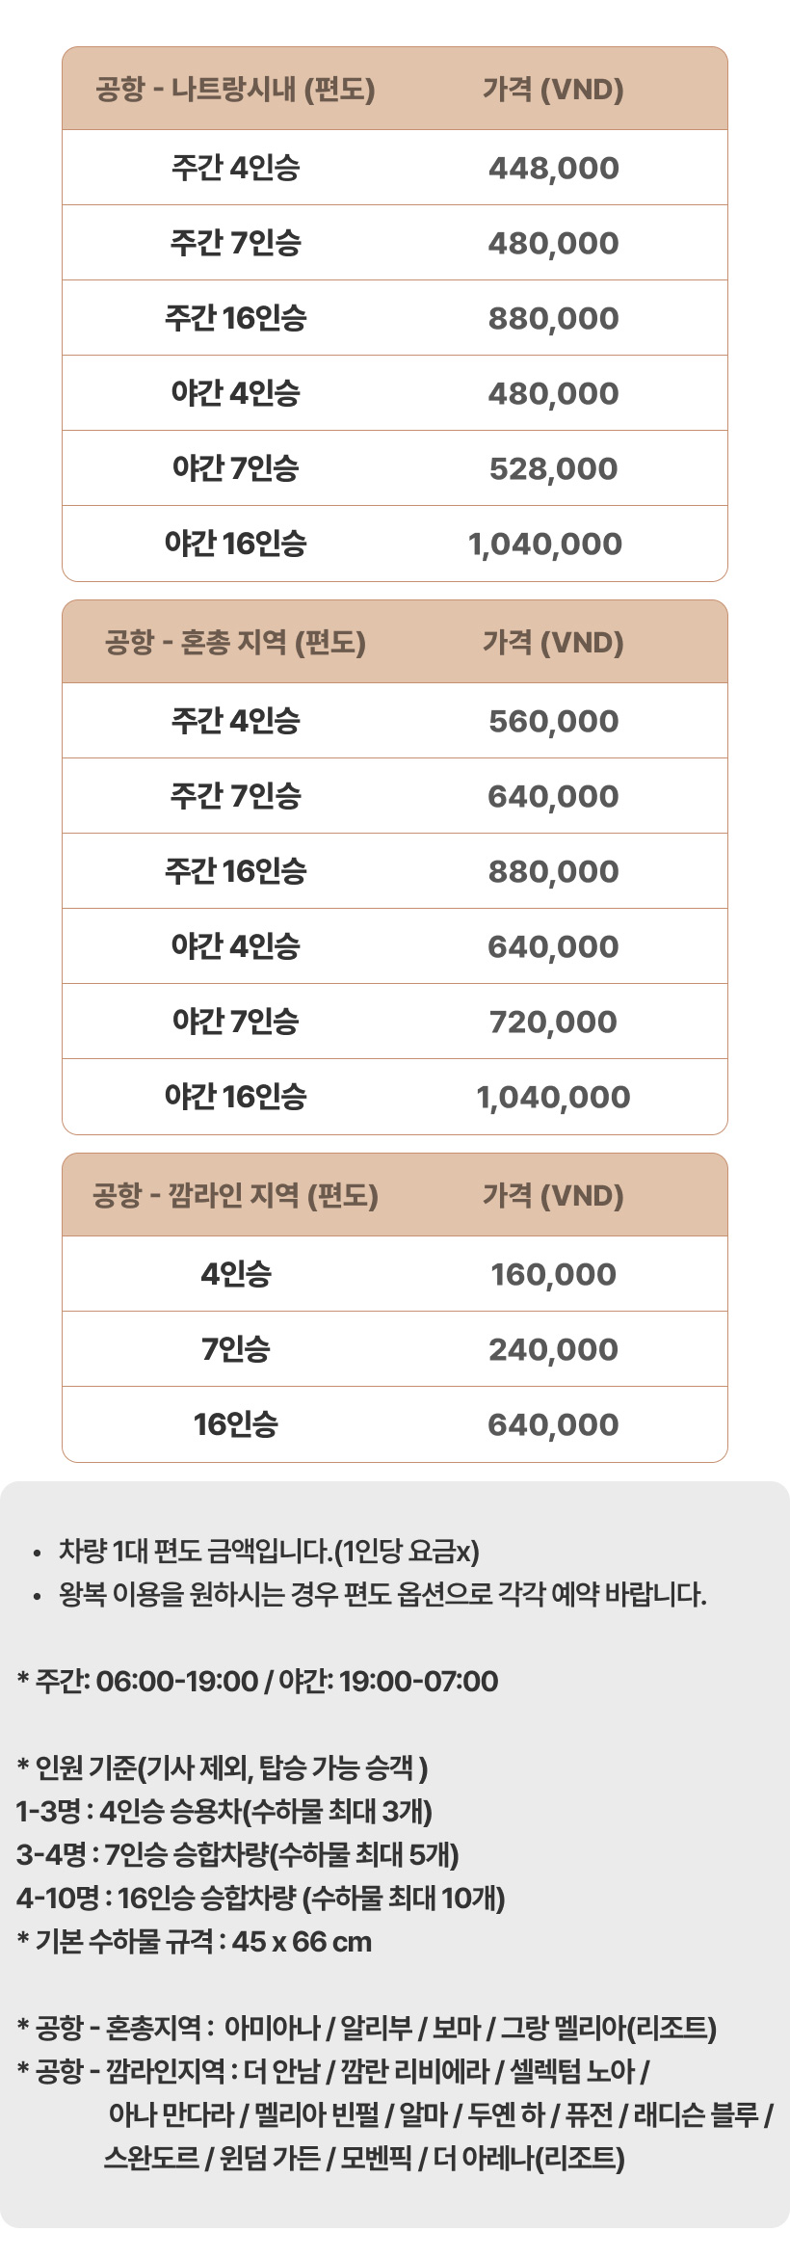Screen dimensions: 790x2258
Task: Click the 주간: 06:00-19:00 time range line
Action: pos(257,1681)
